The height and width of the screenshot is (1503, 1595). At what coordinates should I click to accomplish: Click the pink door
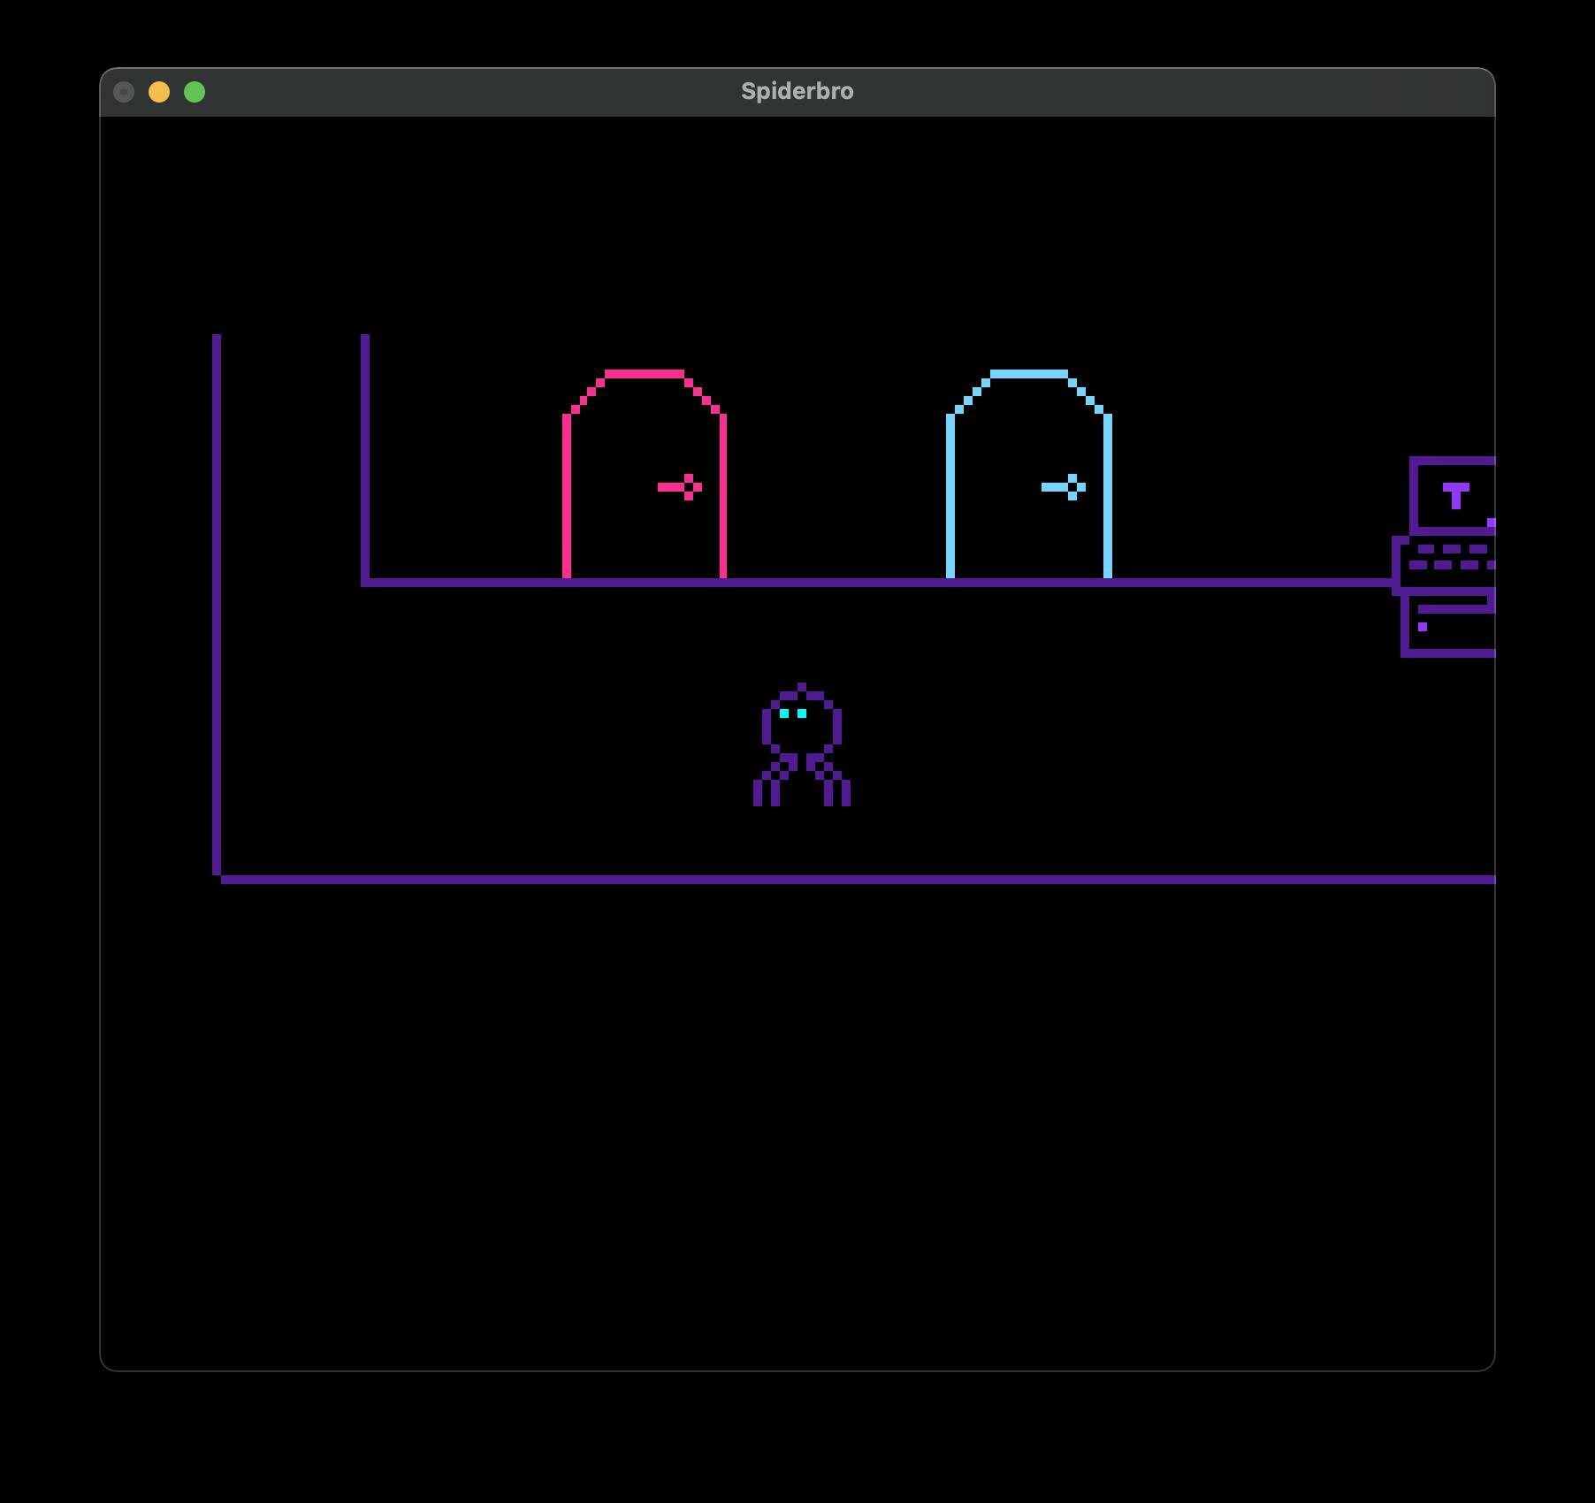pyautogui.click(x=645, y=477)
